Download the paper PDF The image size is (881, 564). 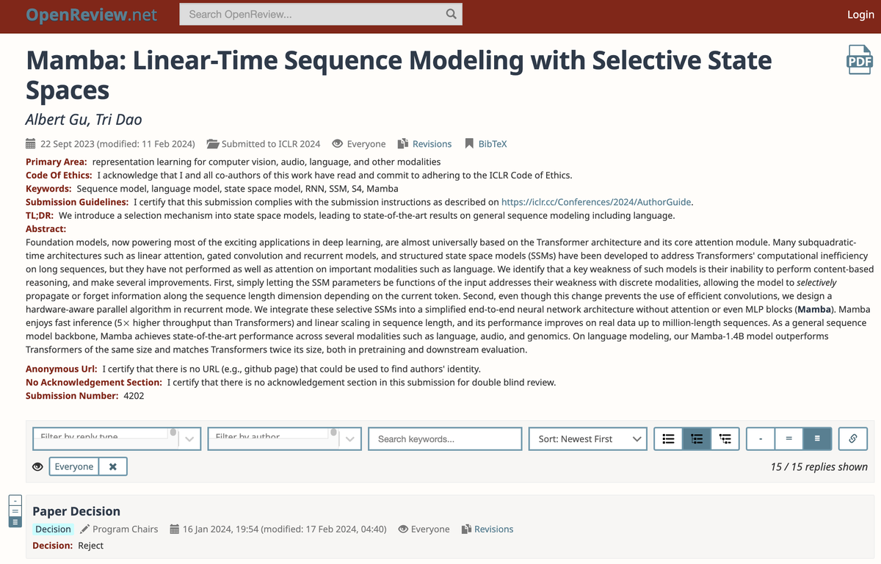click(x=860, y=60)
